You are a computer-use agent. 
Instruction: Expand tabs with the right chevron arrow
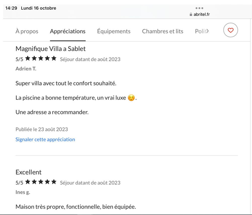click(x=208, y=31)
